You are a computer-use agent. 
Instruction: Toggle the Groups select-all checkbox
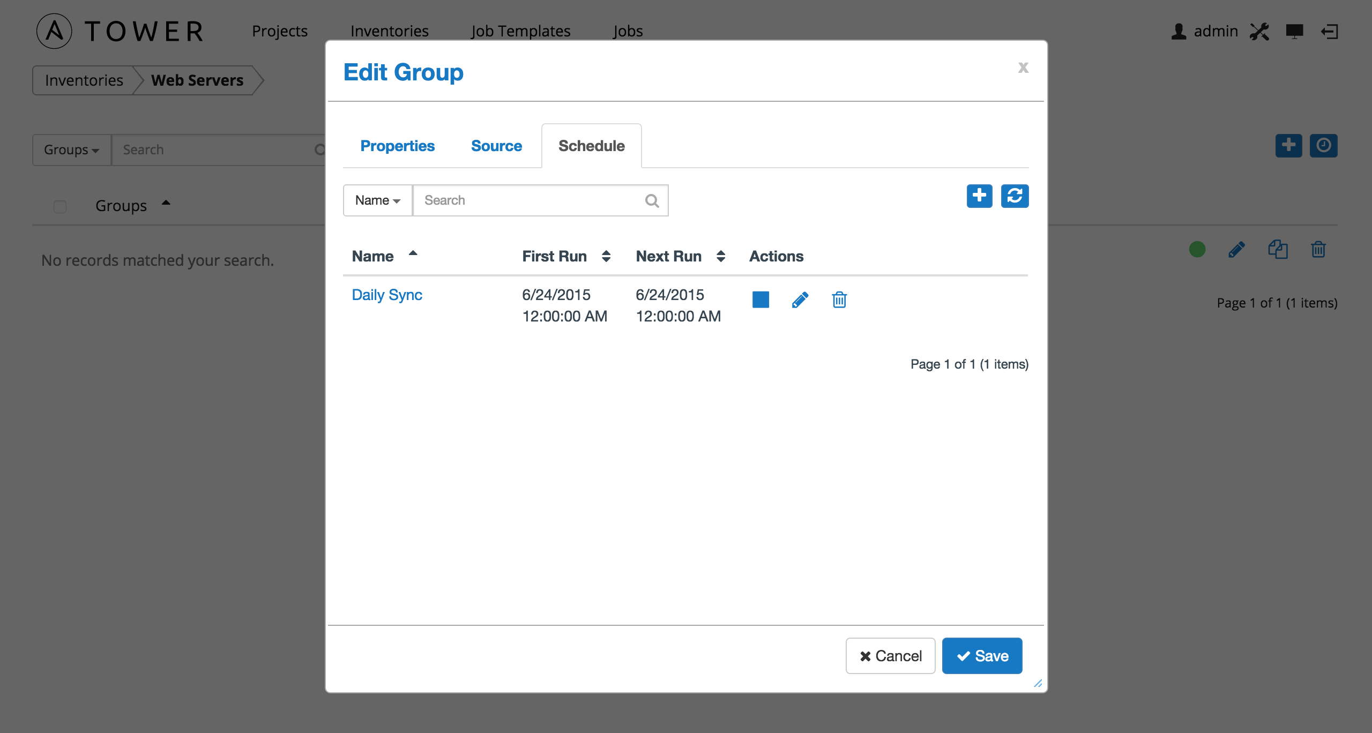pos(60,206)
